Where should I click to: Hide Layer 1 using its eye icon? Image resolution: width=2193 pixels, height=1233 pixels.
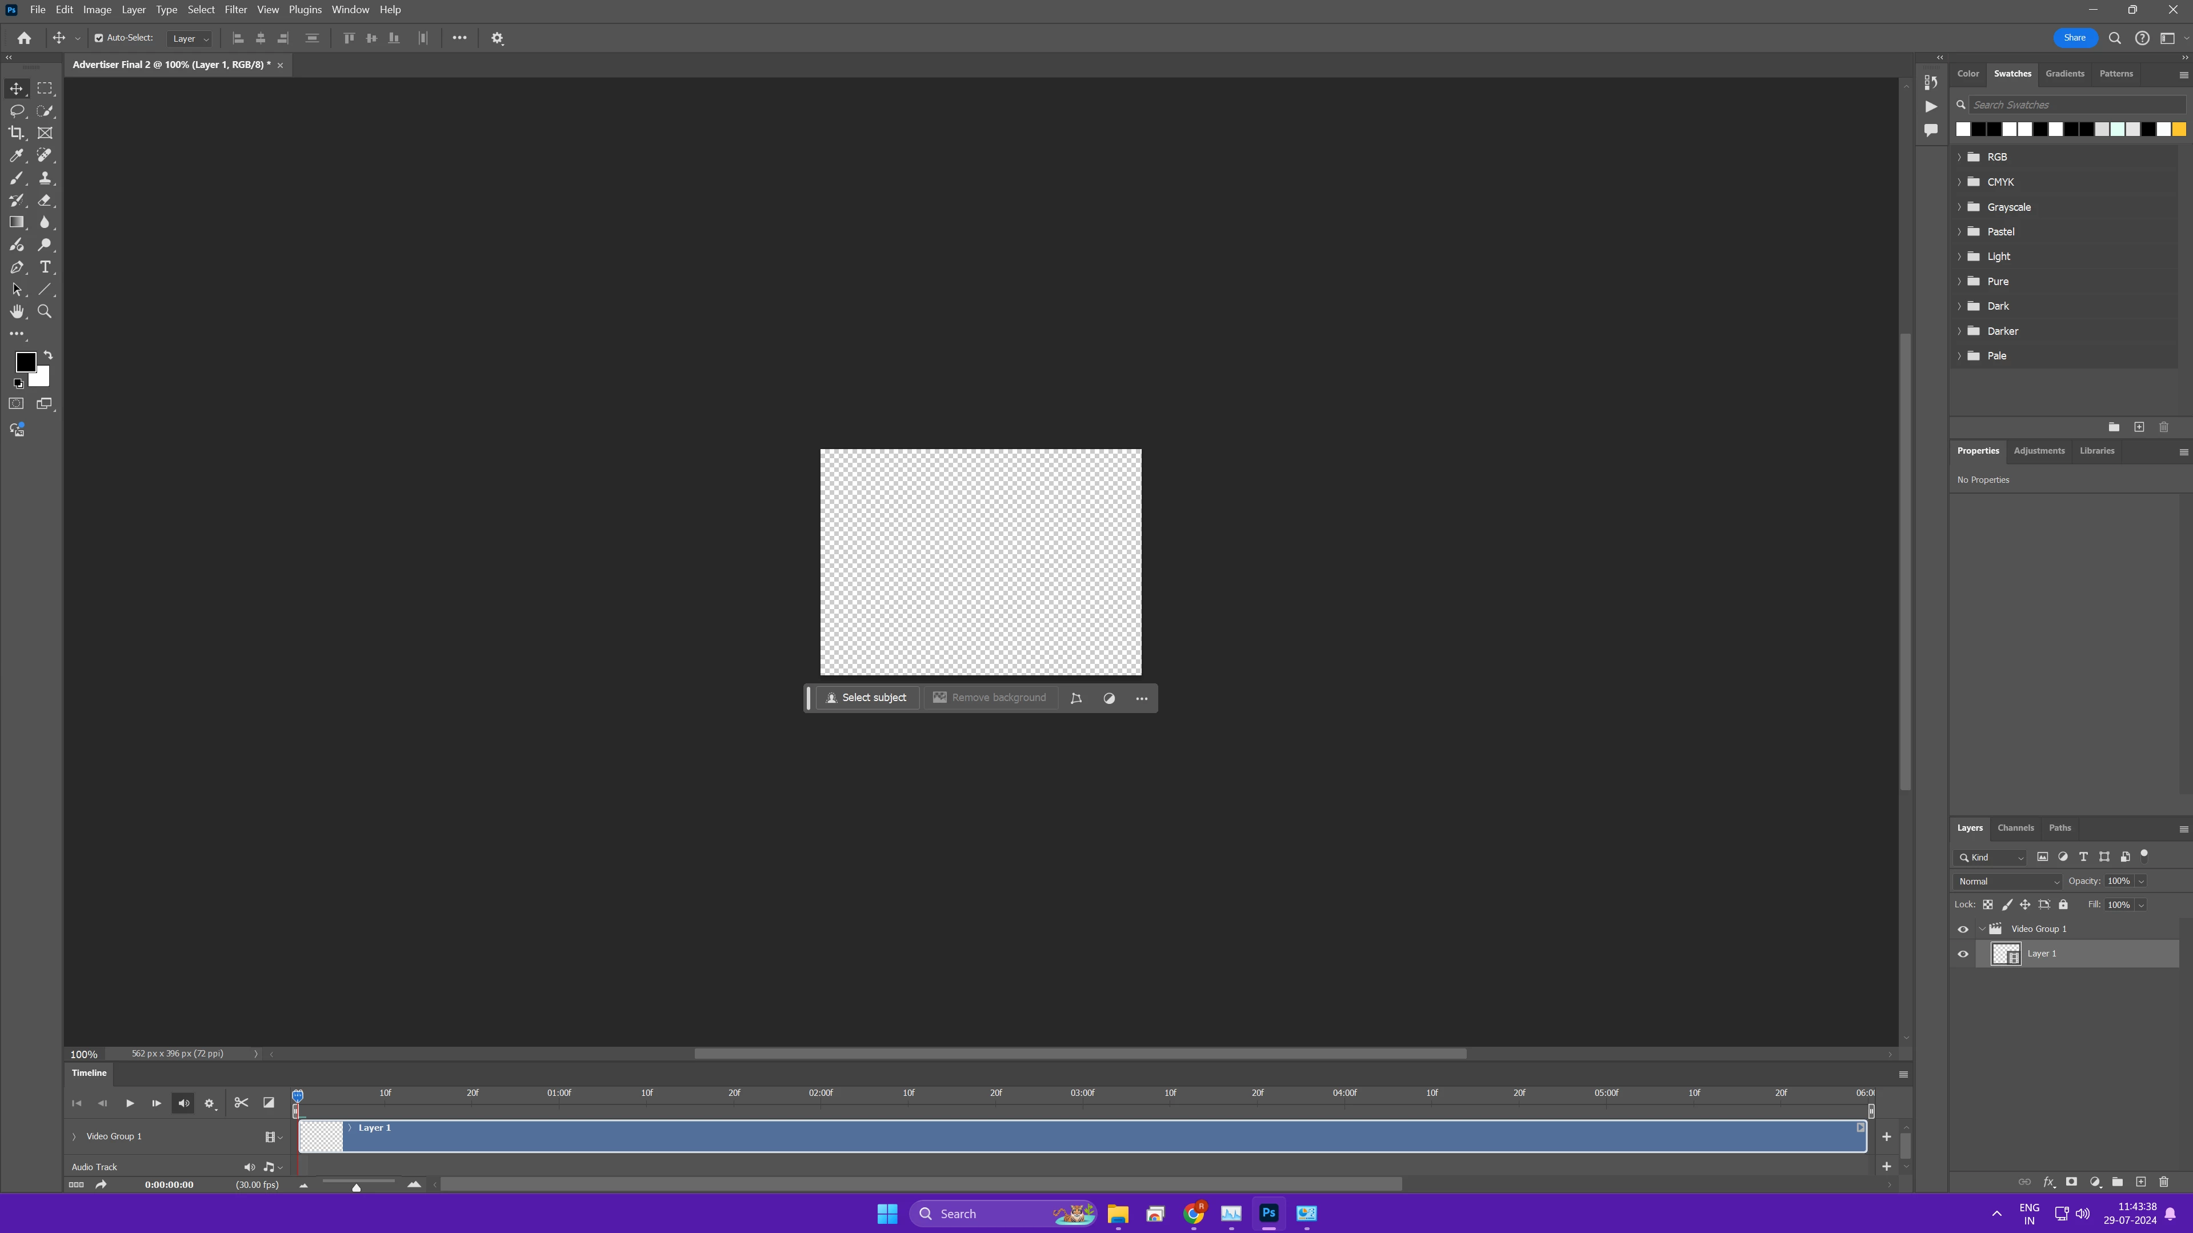pyautogui.click(x=1963, y=954)
